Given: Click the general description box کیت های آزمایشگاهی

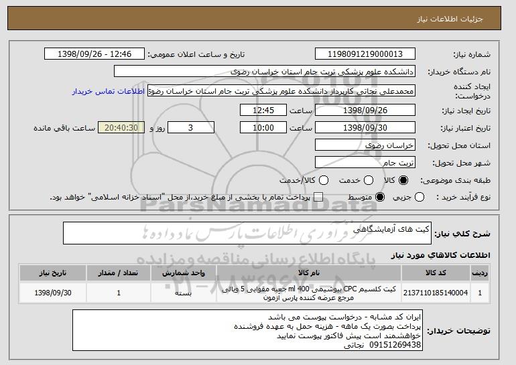Looking at the screenshot, I should click(x=247, y=233).
